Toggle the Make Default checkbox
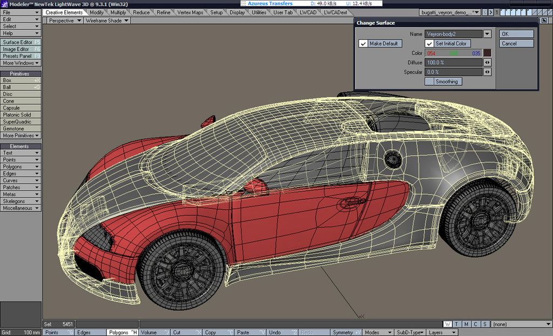The width and height of the screenshot is (553, 336). 364,43
